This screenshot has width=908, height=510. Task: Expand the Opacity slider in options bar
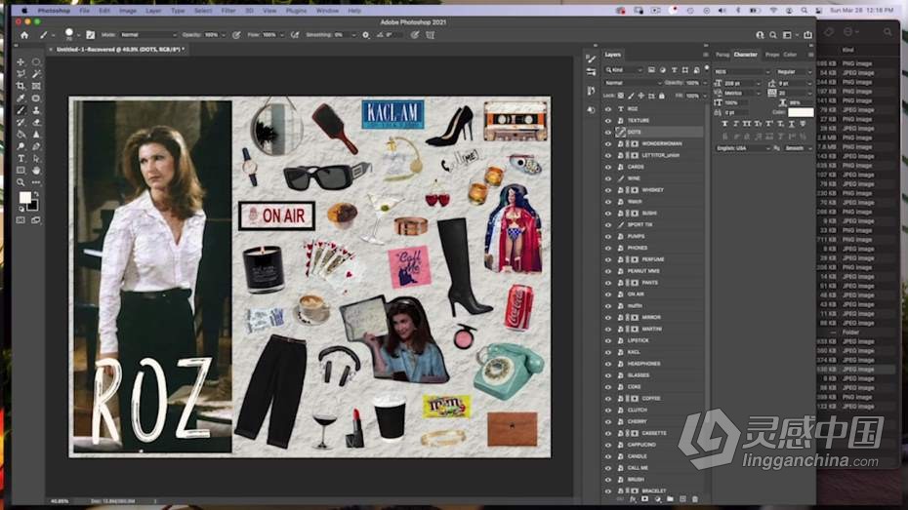224,35
